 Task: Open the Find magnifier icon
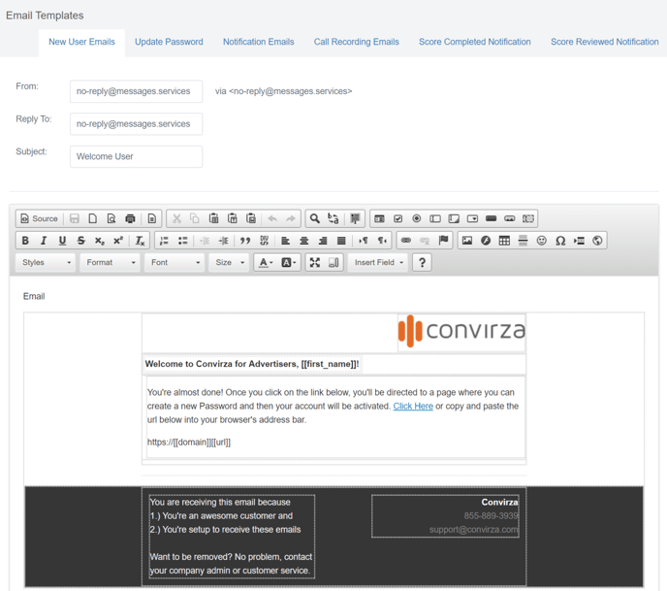pyautogui.click(x=314, y=218)
